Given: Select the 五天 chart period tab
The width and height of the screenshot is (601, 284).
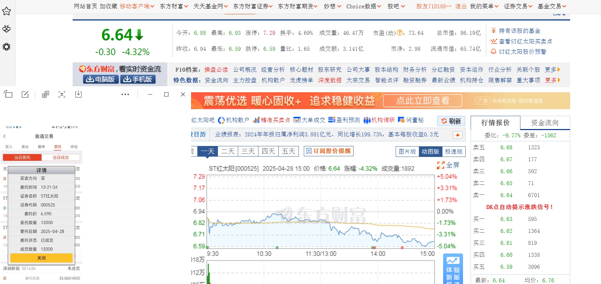Looking at the screenshot, I should [x=289, y=151].
